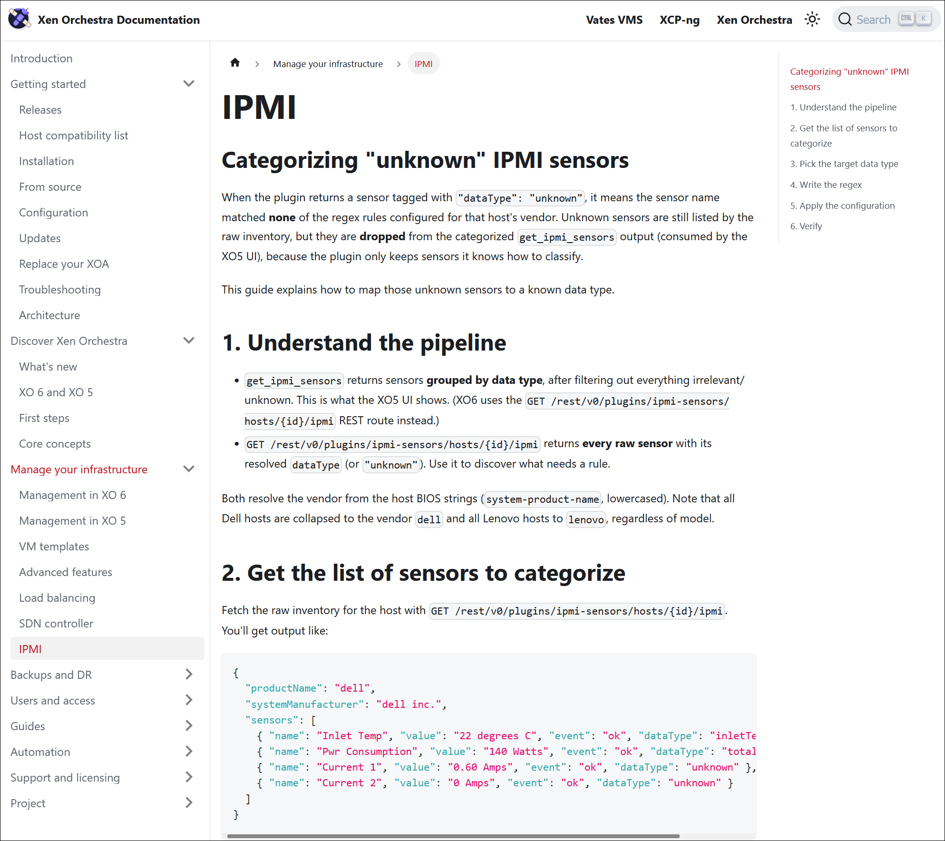Image resolution: width=945 pixels, height=841 pixels.
Task: Toggle the light/dark theme sun icon
Action: point(812,20)
